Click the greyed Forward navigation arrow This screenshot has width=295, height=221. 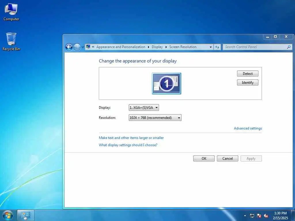coord(77,47)
